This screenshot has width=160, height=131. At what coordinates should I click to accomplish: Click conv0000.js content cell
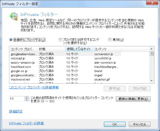[103, 58]
